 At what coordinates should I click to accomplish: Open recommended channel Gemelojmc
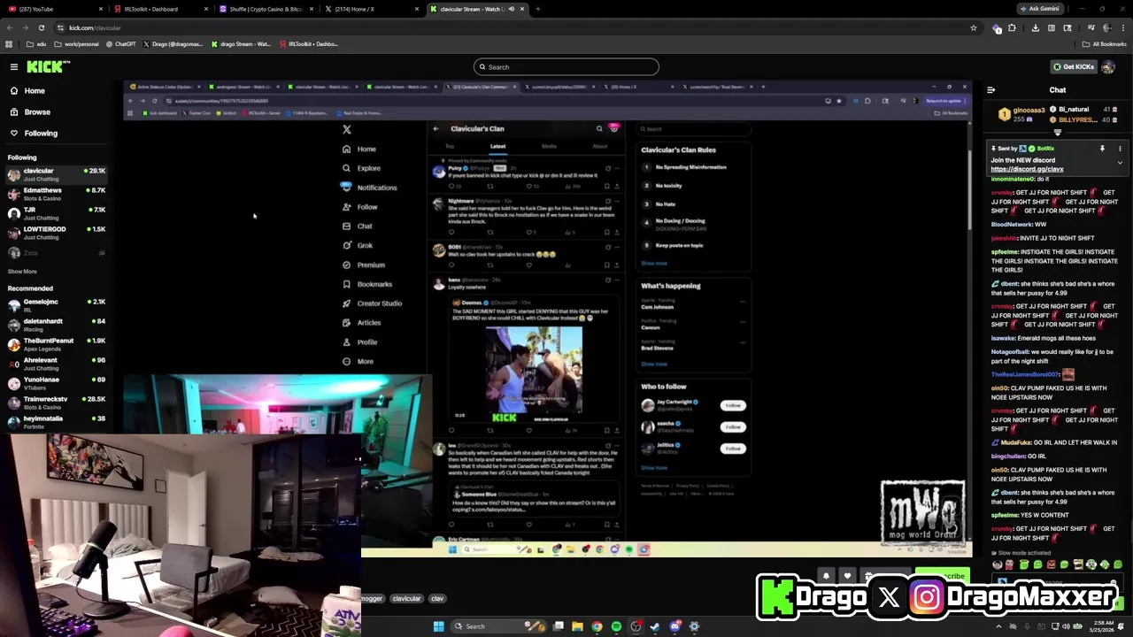(x=57, y=305)
